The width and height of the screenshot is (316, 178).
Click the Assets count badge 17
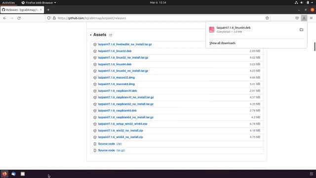click(x=111, y=35)
